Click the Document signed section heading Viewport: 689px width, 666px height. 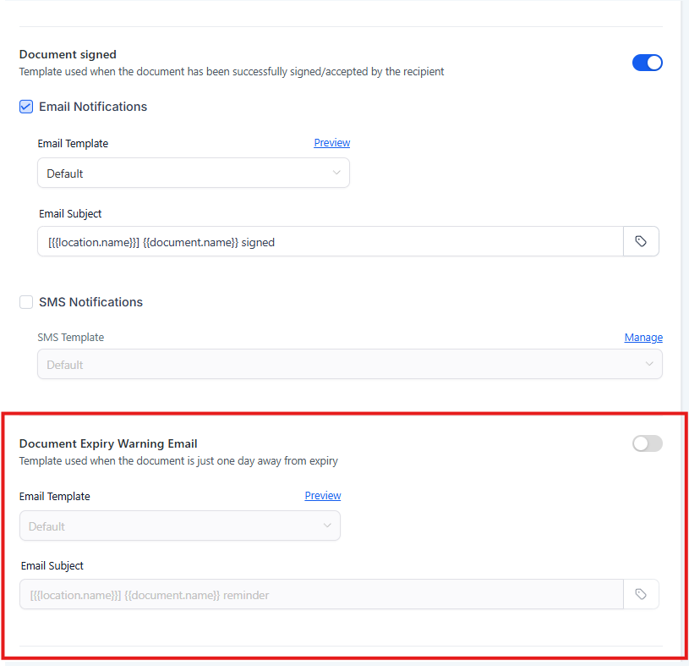pos(68,55)
